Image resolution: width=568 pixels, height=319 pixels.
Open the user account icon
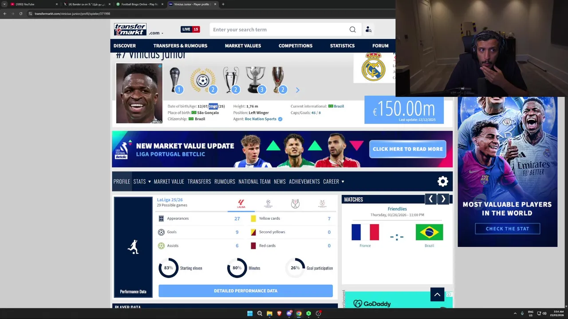click(x=368, y=30)
